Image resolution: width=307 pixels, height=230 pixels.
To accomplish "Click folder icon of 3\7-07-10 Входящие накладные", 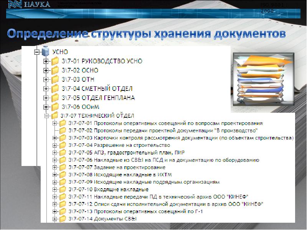I will click(x=63, y=189).
